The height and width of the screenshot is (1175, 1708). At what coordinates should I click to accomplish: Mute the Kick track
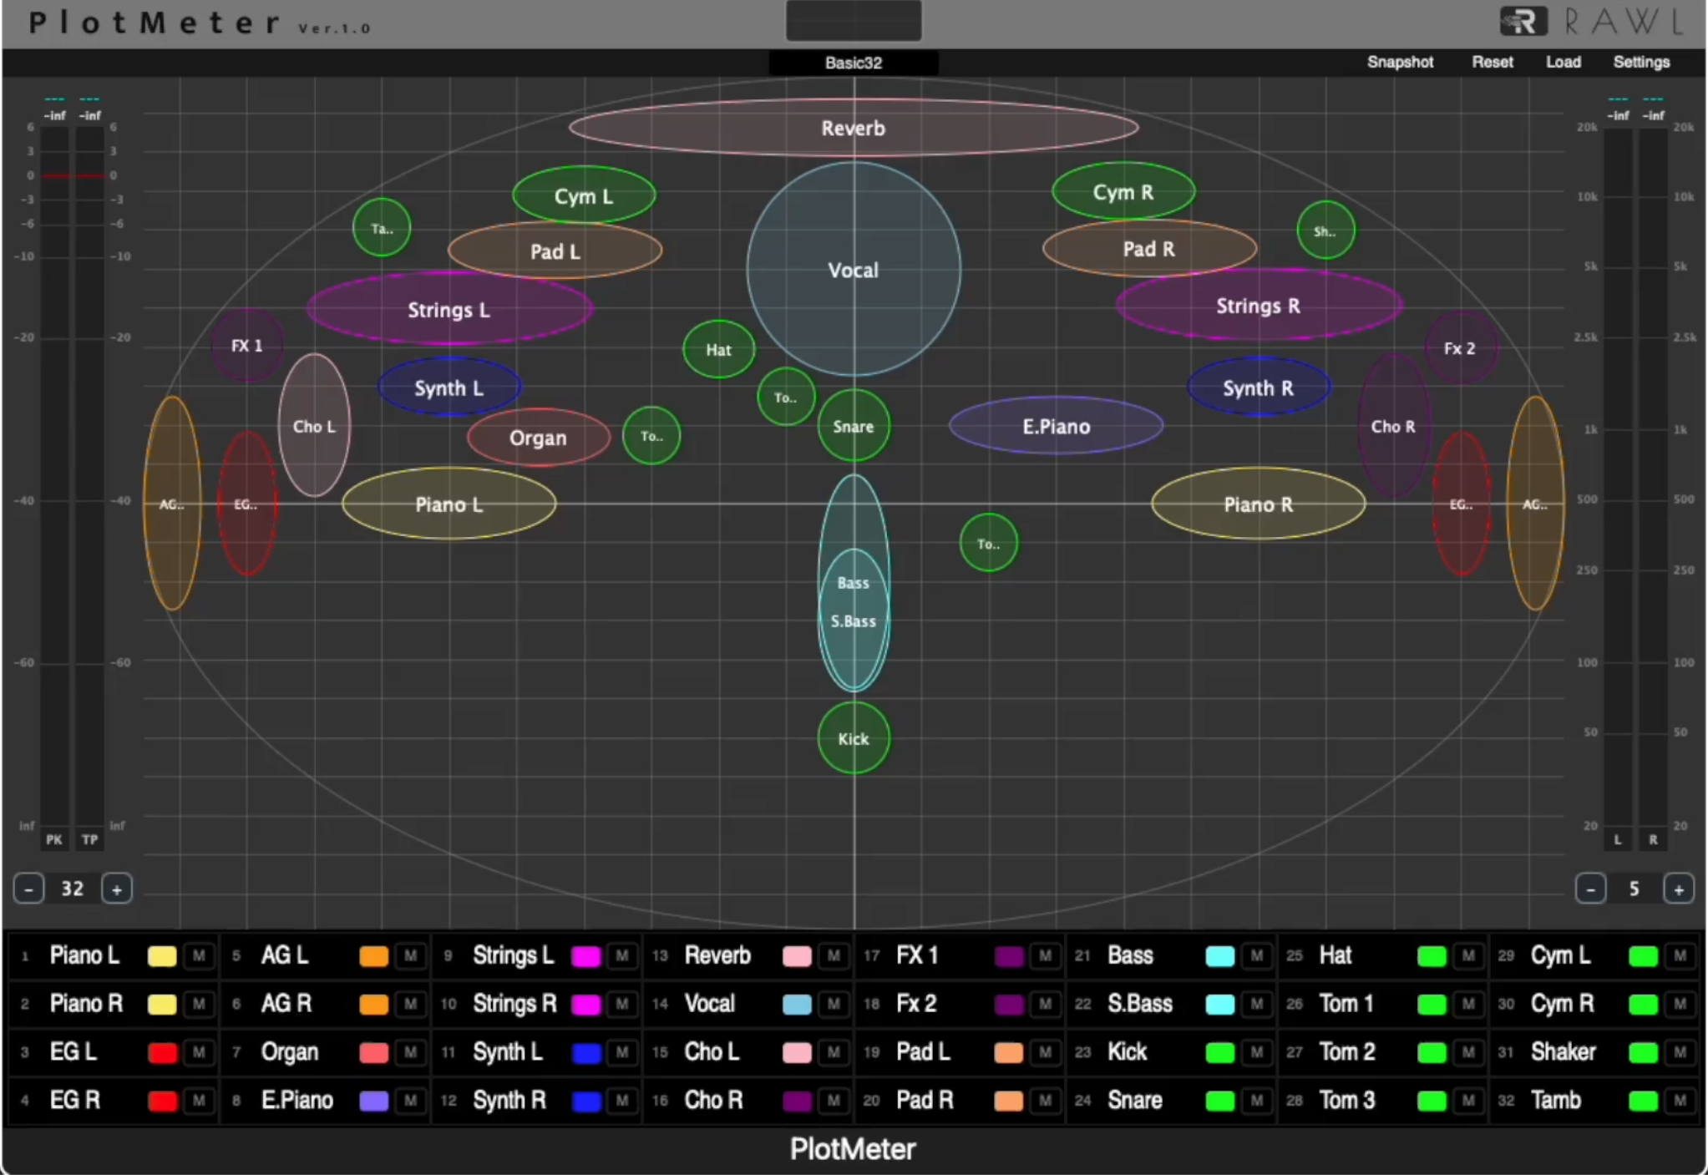[x=1257, y=1052]
